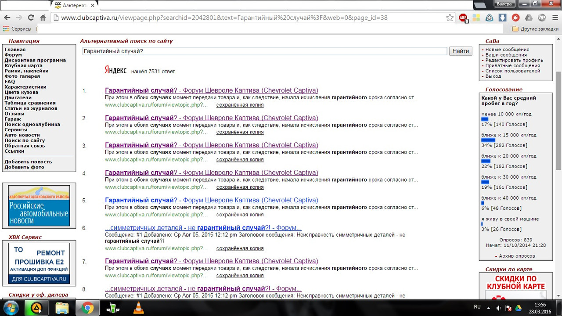Click the four colored squares extension icon
This screenshot has width=562, height=316.
point(476,18)
